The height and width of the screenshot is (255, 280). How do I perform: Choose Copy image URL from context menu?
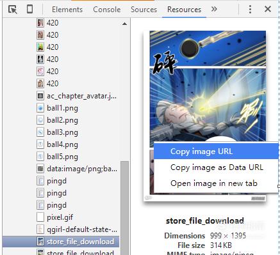(216, 151)
